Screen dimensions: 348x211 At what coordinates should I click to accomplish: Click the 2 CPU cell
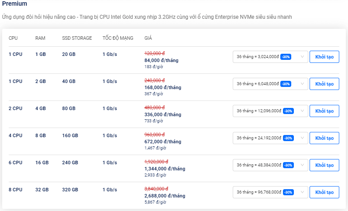tap(15, 108)
